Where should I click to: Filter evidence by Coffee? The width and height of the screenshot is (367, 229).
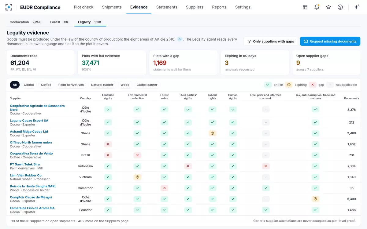click(x=46, y=85)
